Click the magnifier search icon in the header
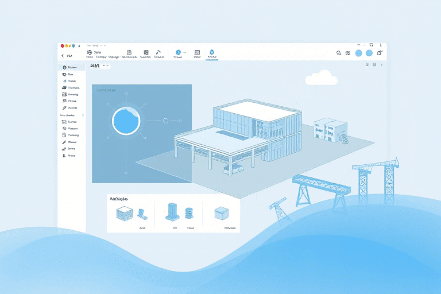 coord(339,53)
